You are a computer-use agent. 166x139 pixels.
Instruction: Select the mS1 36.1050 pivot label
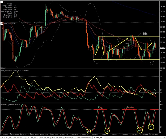point(9,23)
